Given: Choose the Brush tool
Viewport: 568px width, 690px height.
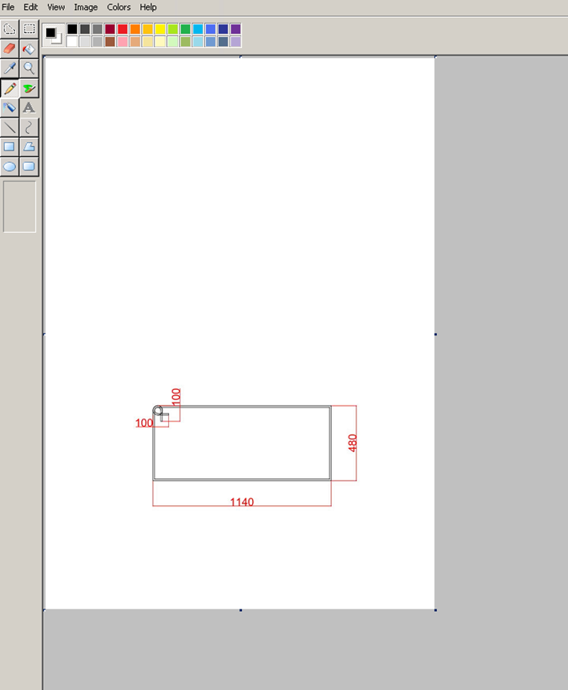Looking at the screenshot, I should tap(29, 88).
